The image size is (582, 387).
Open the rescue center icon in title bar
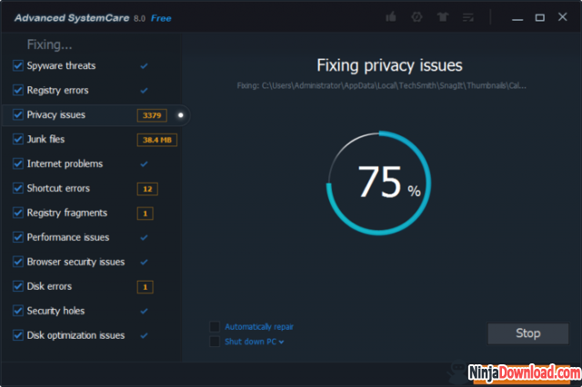pos(416,17)
